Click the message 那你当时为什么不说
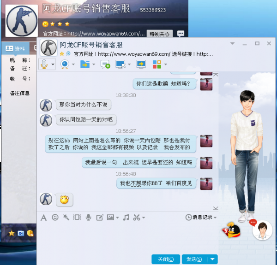277x265 pixels. tap(84, 105)
